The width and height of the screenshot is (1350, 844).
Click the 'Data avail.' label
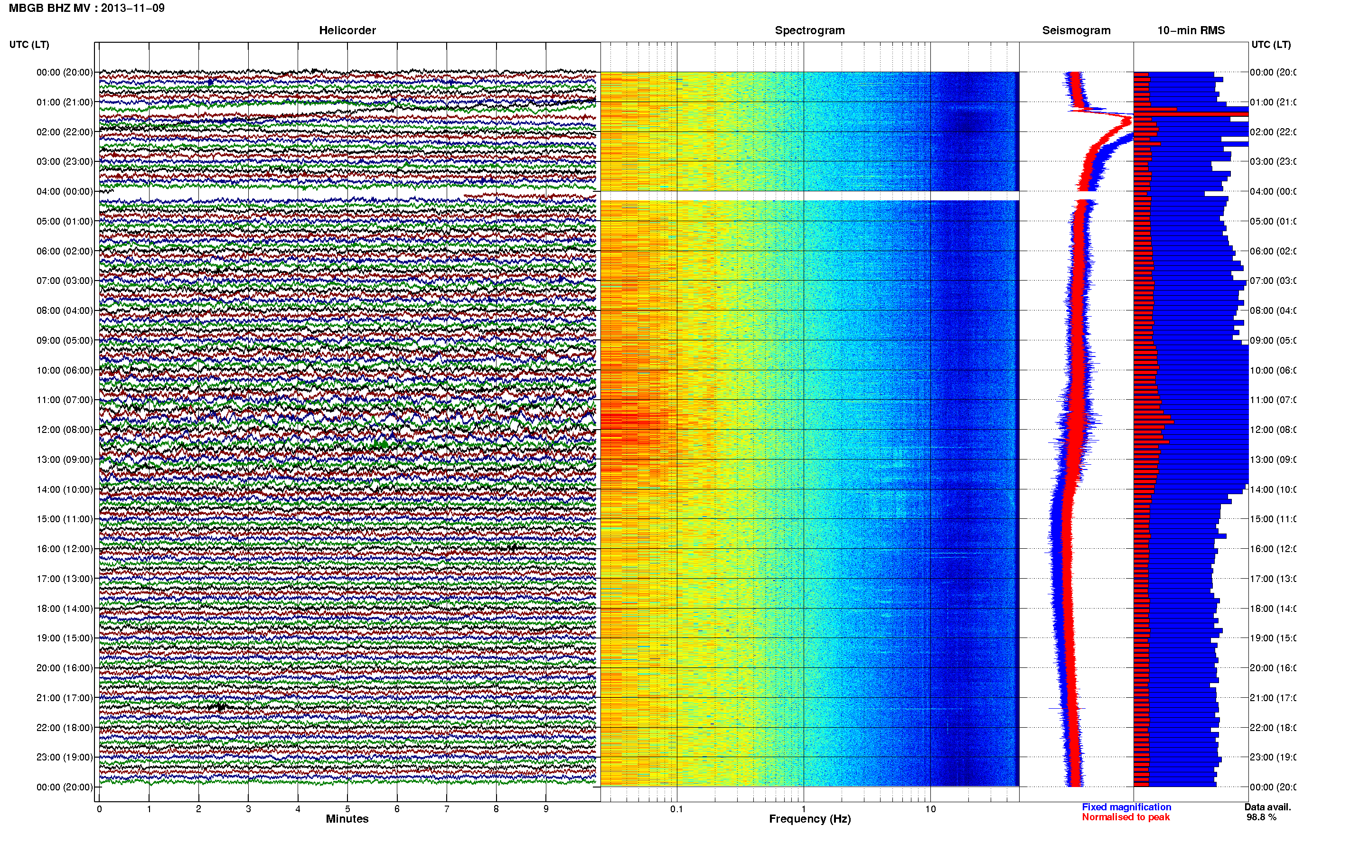(x=1267, y=807)
